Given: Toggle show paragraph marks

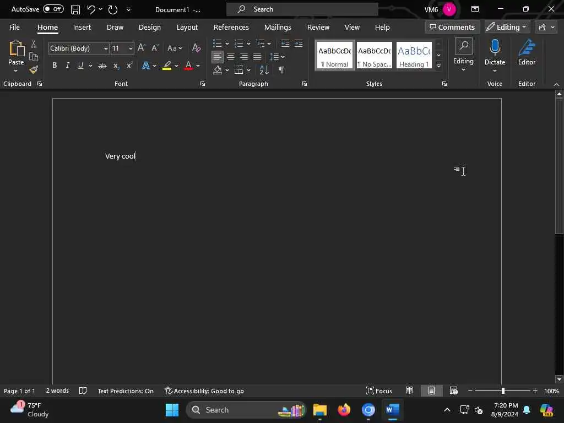Looking at the screenshot, I should tap(281, 70).
